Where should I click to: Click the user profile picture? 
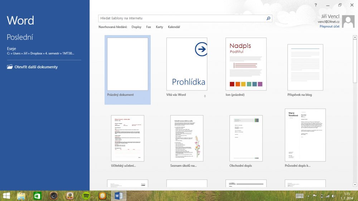pos(348,21)
